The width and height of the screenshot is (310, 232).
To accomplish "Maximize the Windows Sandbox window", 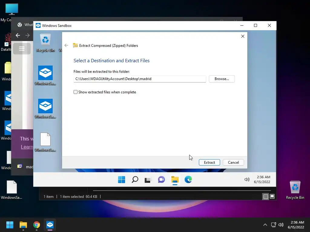I will [x=256, y=25].
